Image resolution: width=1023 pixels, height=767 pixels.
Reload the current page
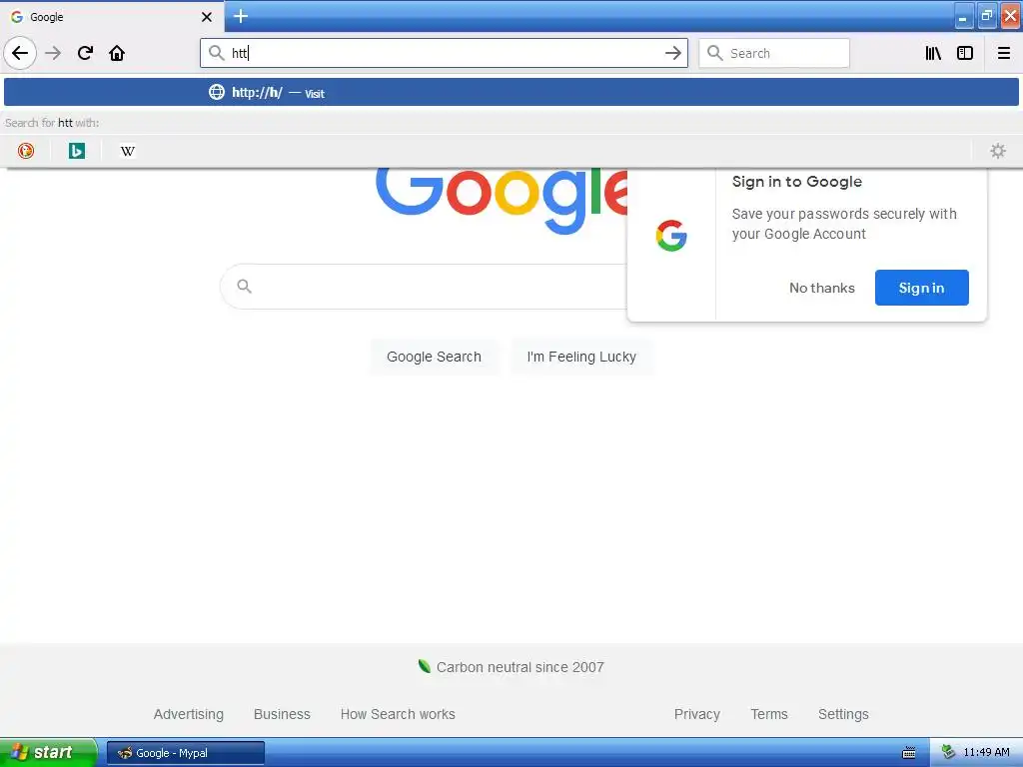point(85,53)
